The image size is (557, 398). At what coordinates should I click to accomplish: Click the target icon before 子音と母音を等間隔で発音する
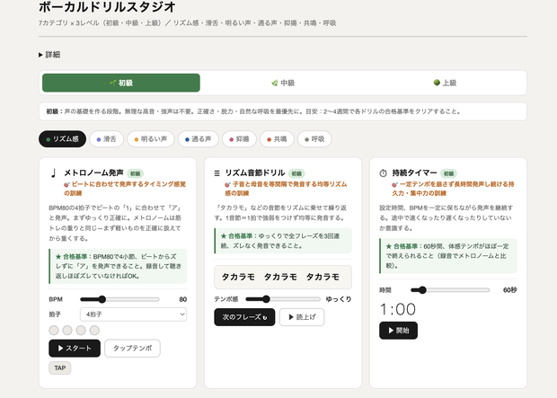[227, 184]
